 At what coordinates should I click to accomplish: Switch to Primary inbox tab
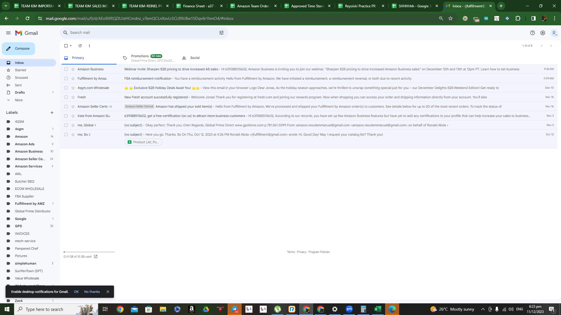point(89,58)
